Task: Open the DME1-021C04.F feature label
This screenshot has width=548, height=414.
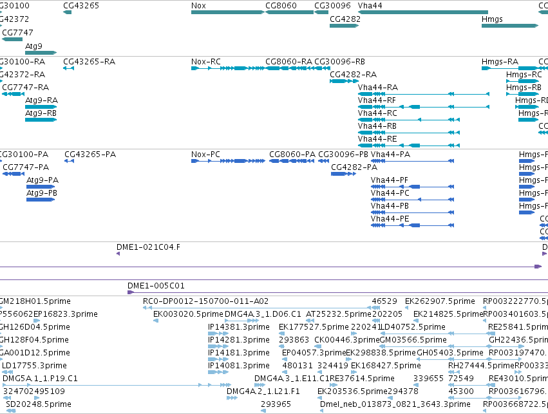Action: [149, 247]
